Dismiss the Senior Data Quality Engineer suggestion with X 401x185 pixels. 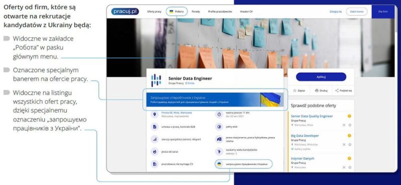click(344, 125)
